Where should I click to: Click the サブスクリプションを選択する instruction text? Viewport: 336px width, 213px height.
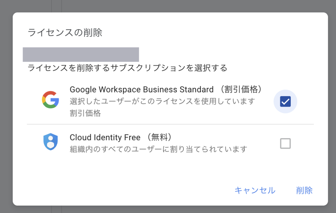tap(127, 68)
